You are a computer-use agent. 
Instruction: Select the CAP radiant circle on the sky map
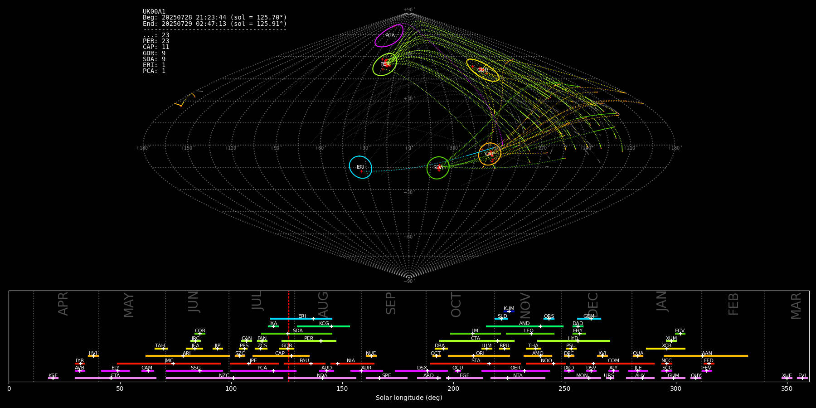coord(490,154)
